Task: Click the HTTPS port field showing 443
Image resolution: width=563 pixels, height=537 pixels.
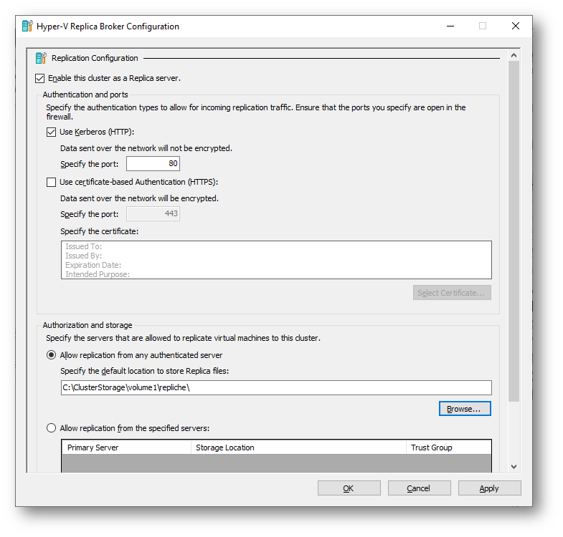Action: click(x=153, y=214)
